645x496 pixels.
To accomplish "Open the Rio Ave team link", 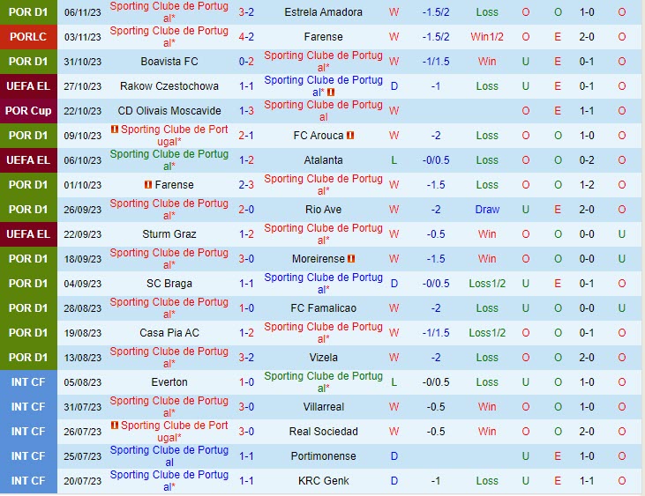I will coord(323,210).
